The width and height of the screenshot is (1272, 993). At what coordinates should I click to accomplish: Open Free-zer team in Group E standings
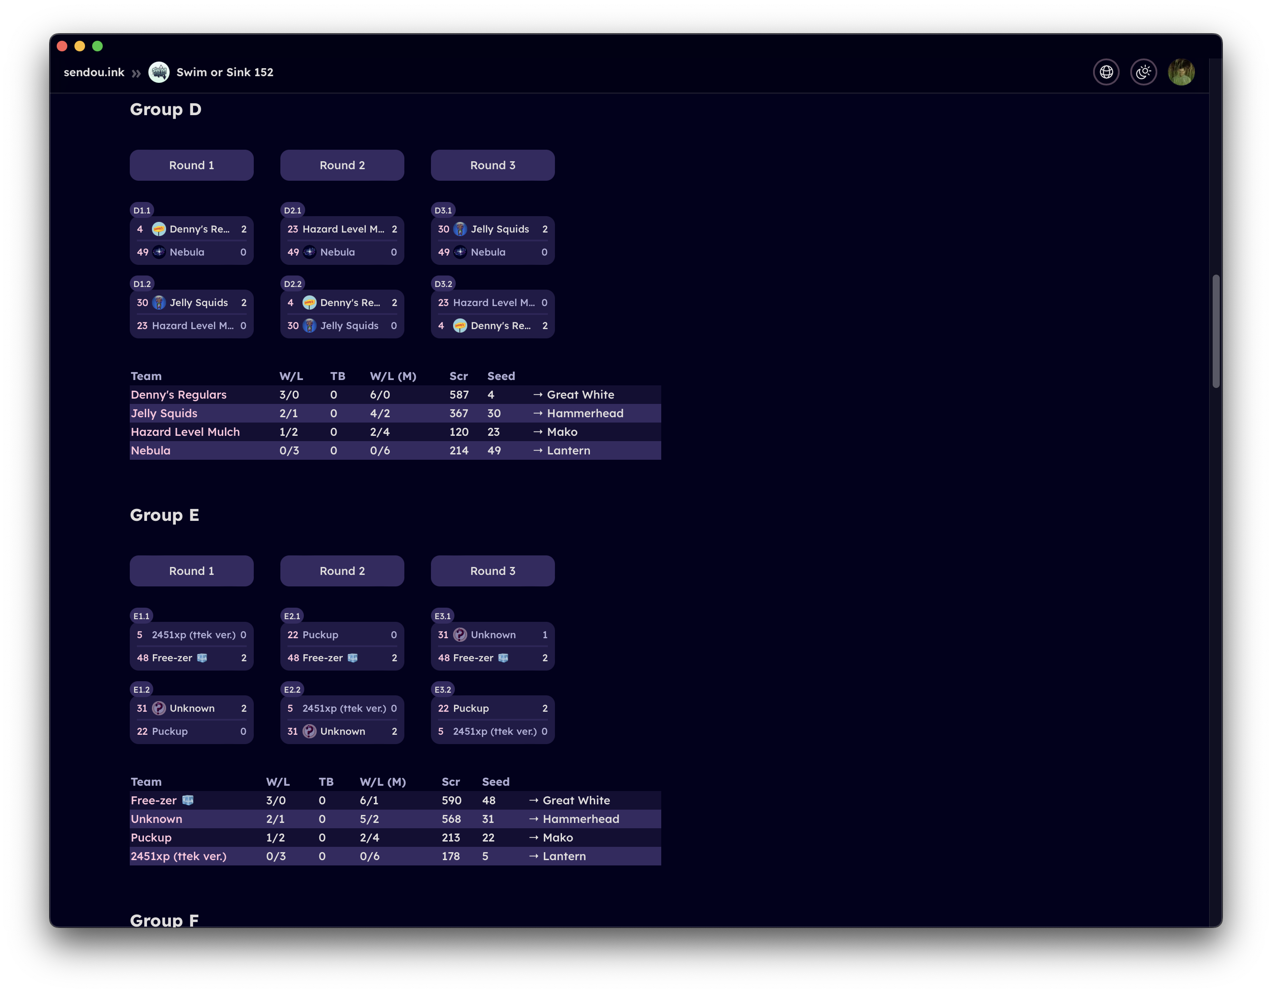coord(154,800)
